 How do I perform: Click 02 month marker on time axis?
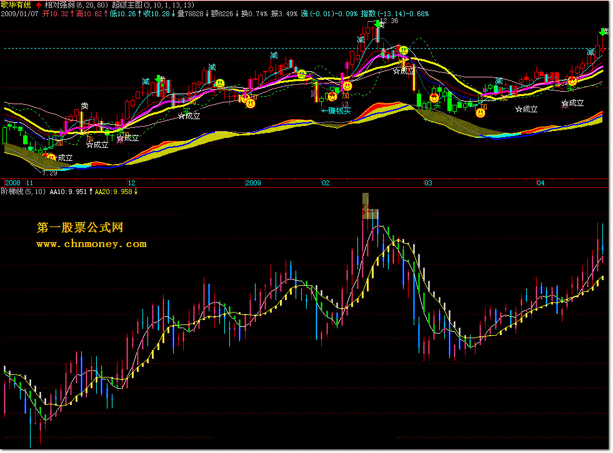tap(326, 183)
